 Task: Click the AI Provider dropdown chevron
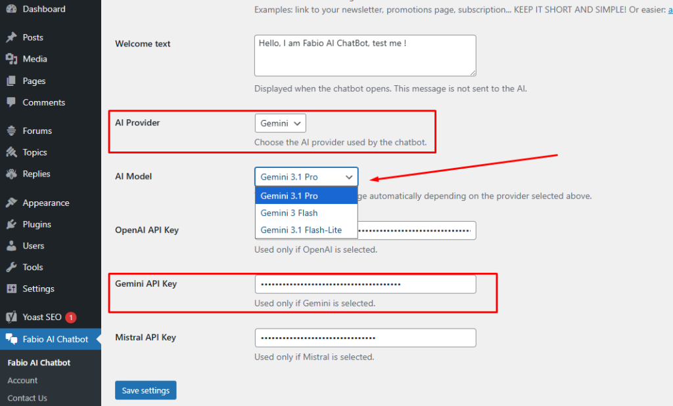pyautogui.click(x=298, y=124)
